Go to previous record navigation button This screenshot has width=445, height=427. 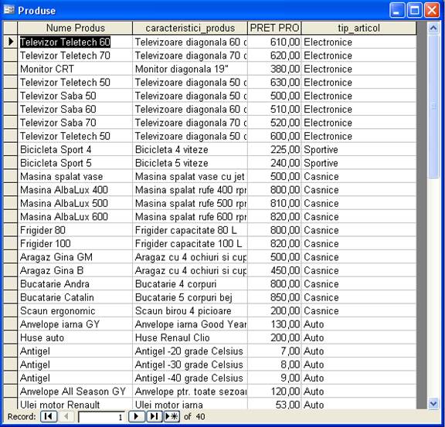pyautogui.click(x=66, y=416)
